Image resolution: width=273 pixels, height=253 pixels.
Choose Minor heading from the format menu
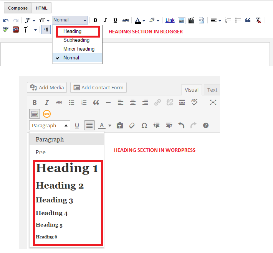77,49
